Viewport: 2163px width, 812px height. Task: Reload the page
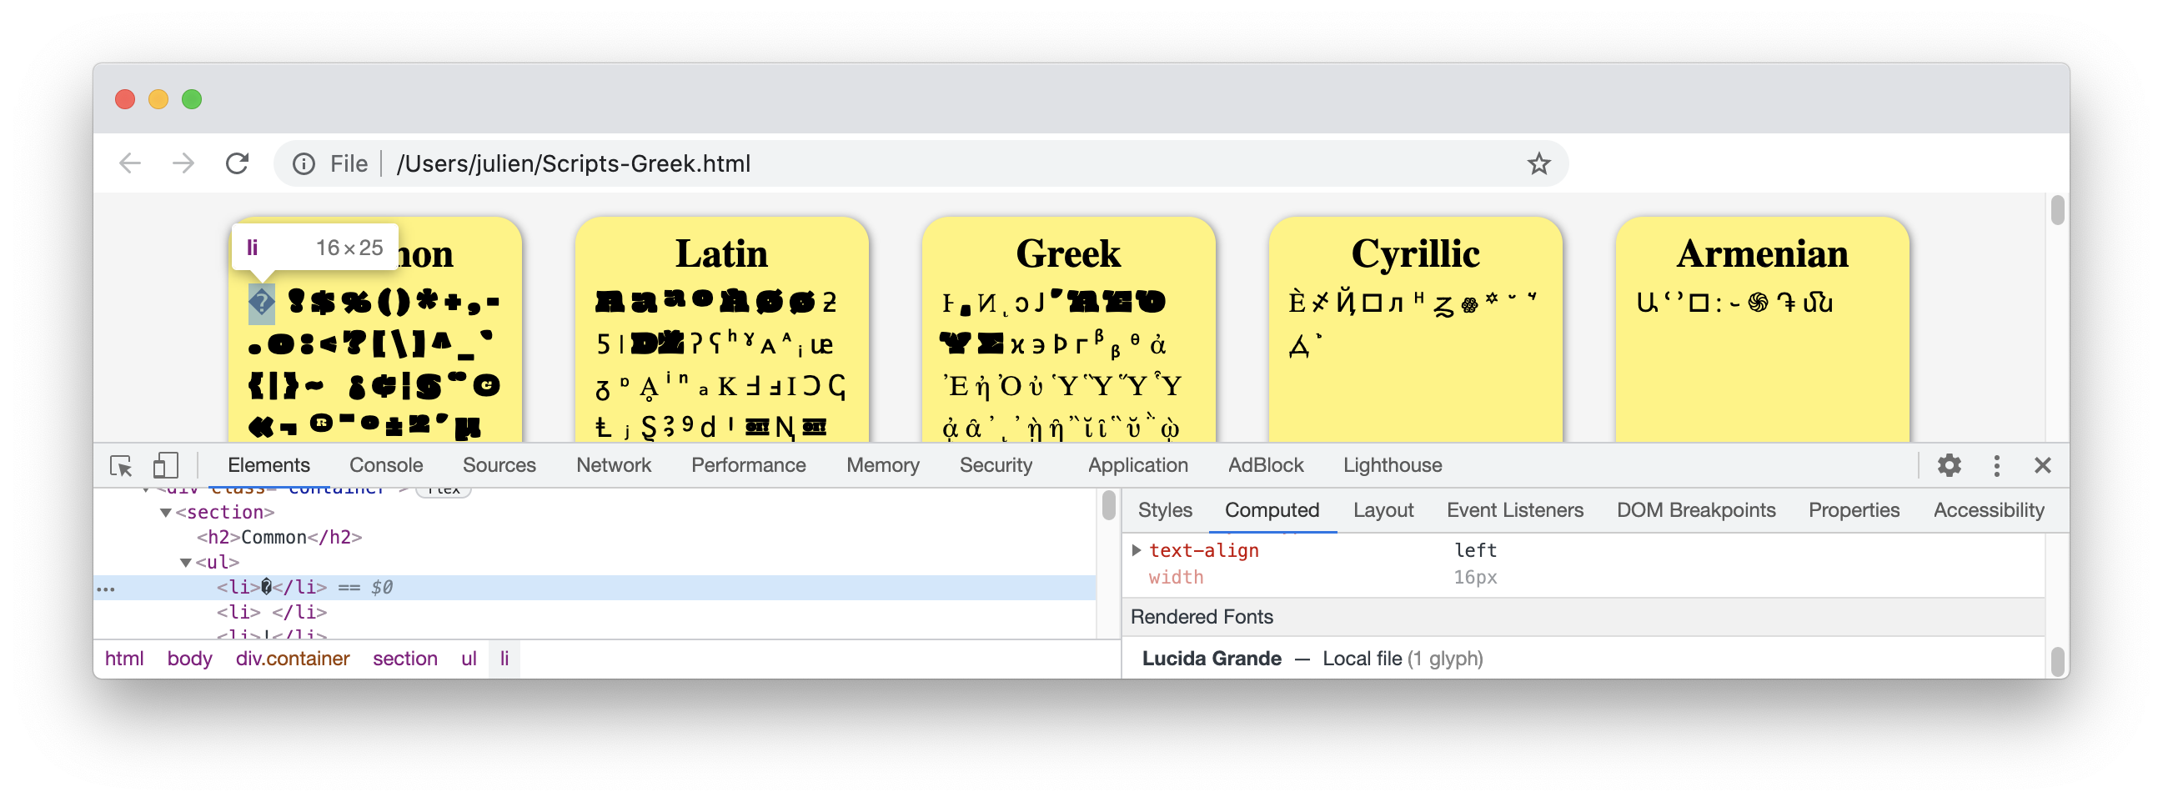pyautogui.click(x=238, y=163)
